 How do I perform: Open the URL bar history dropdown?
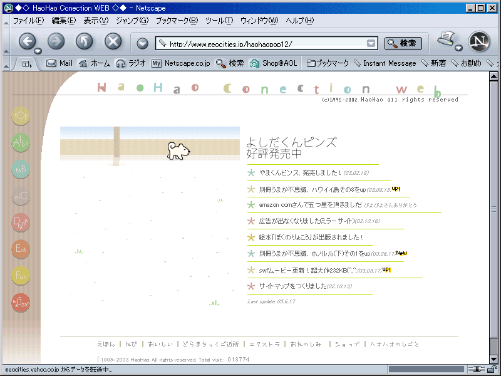(x=371, y=43)
